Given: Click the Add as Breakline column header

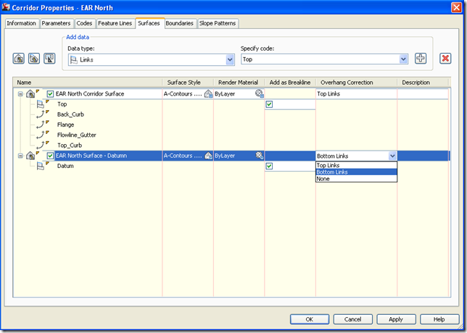Looking at the screenshot, I should (x=290, y=83).
